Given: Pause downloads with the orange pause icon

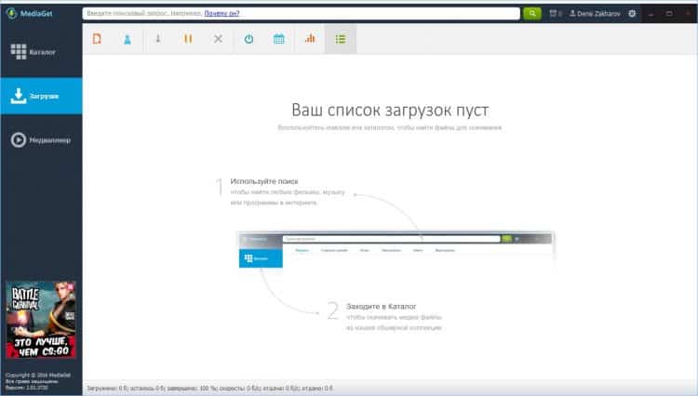Looking at the screenshot, I should [188, 39].
